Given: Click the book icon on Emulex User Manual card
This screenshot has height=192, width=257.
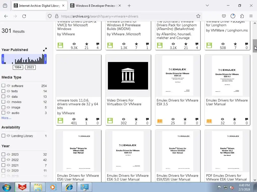Looking at the screenshot, I should coord(209,121).
